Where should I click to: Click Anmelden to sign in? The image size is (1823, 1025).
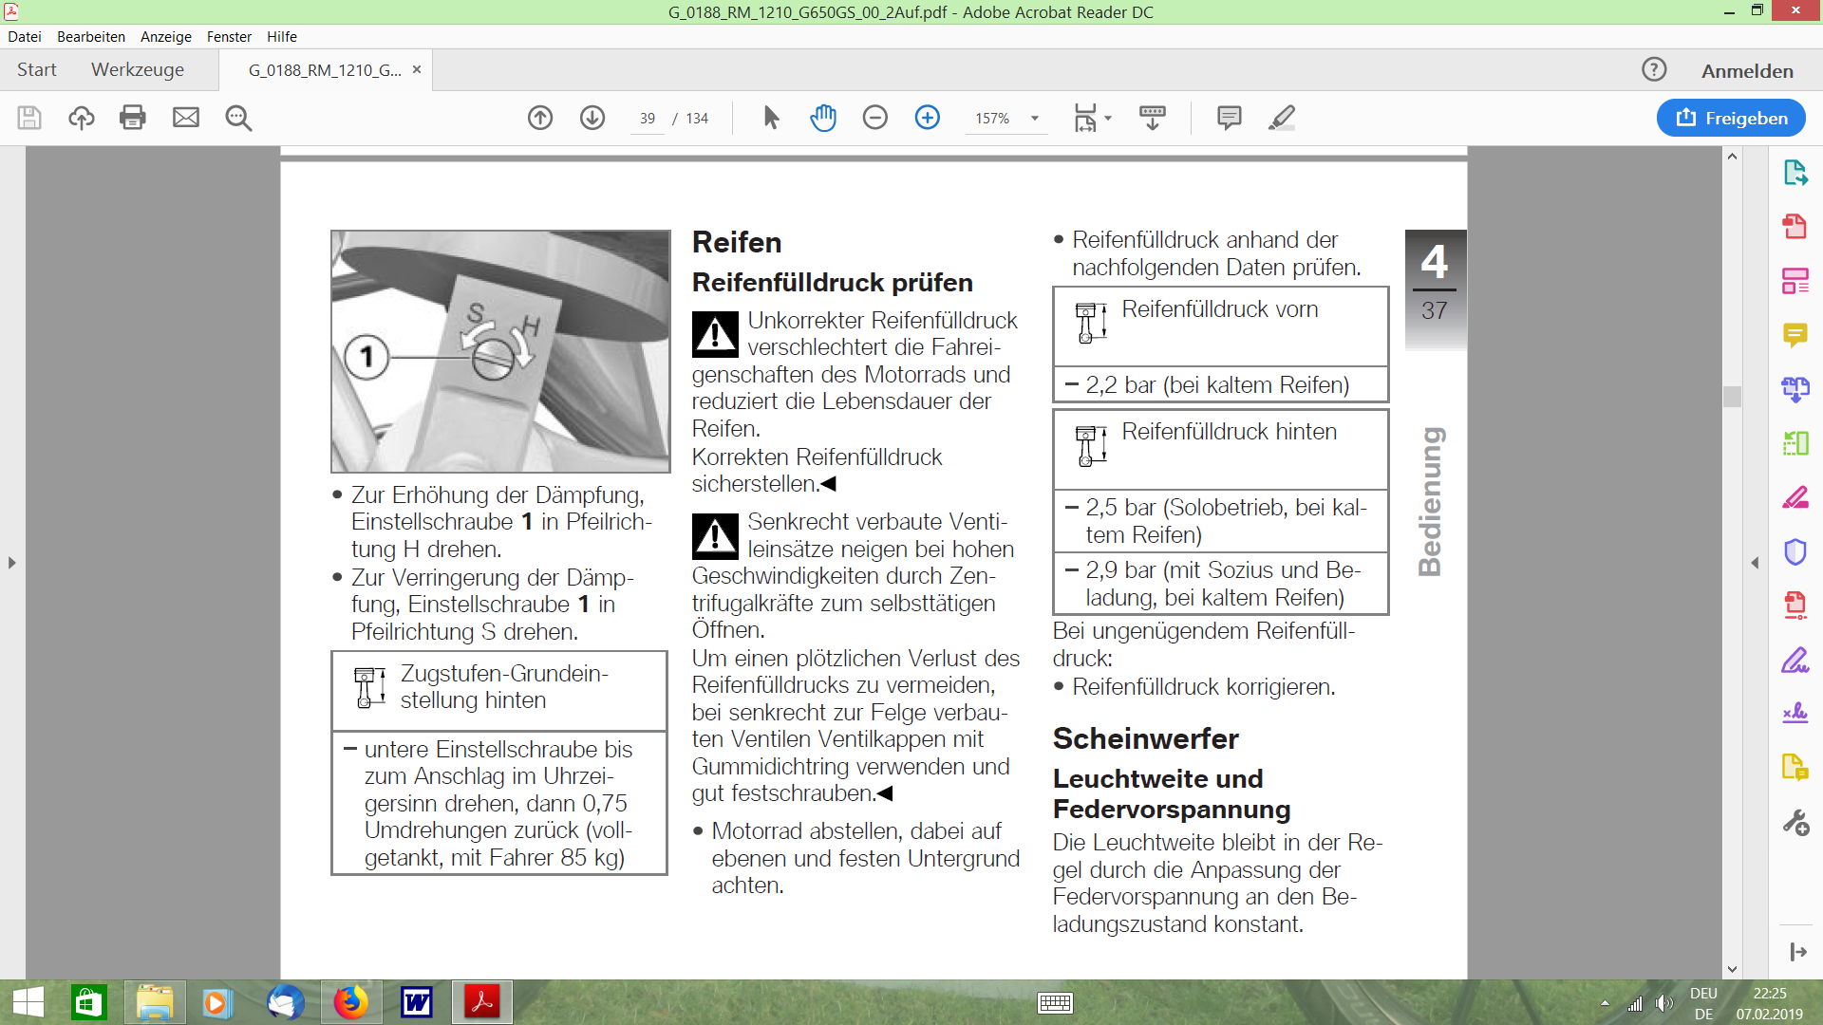point(1747,71)
